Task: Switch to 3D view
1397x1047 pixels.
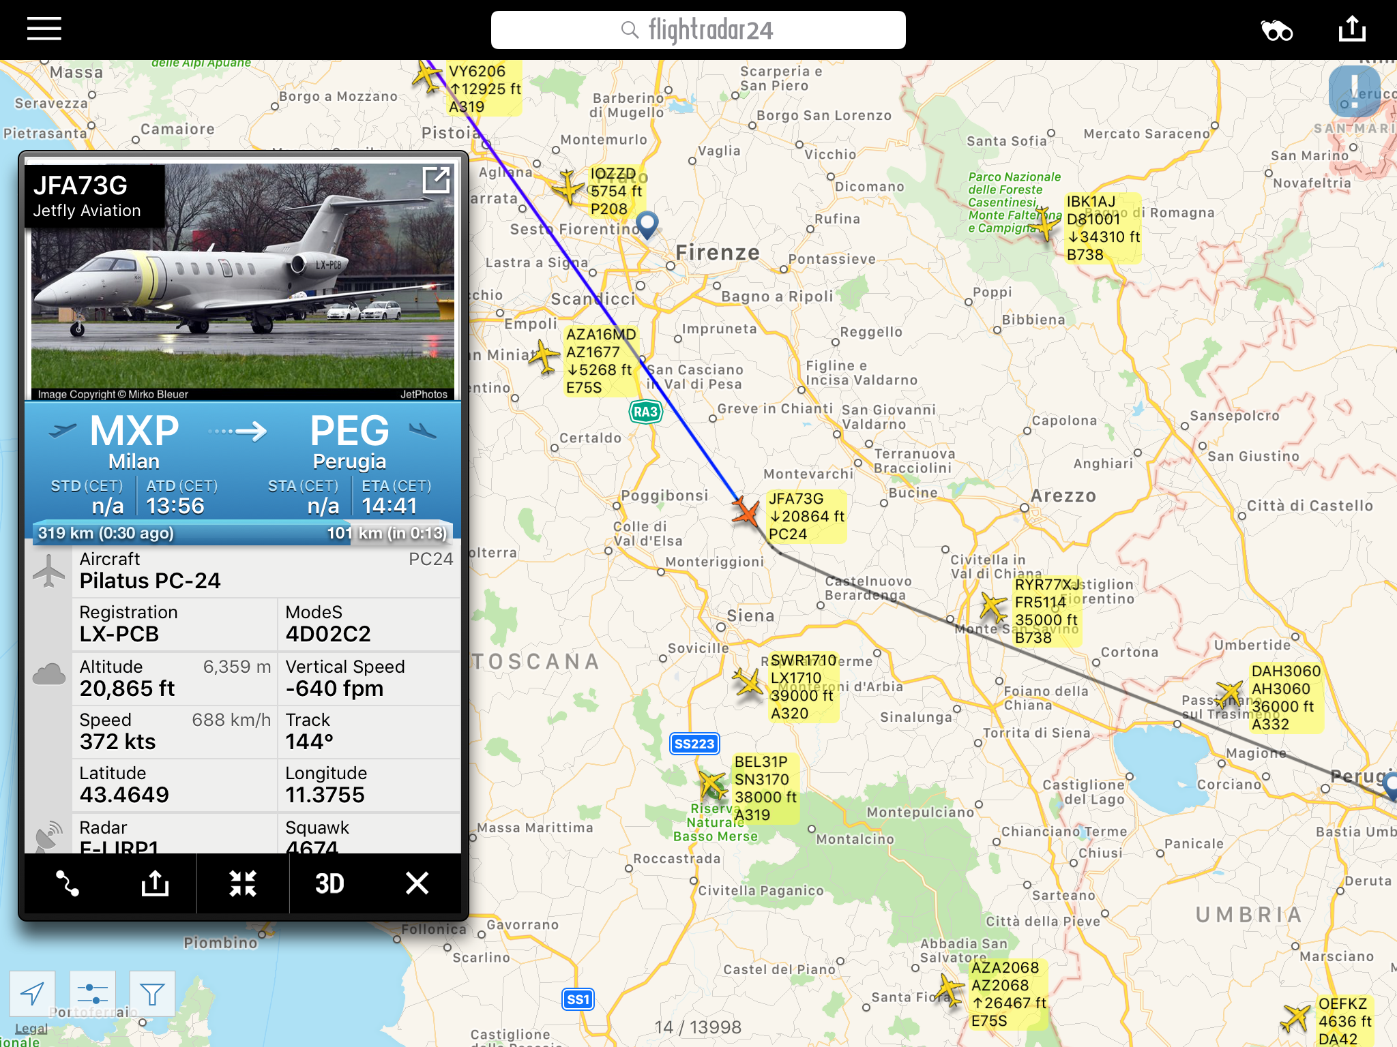Action: tap(329, 883)
